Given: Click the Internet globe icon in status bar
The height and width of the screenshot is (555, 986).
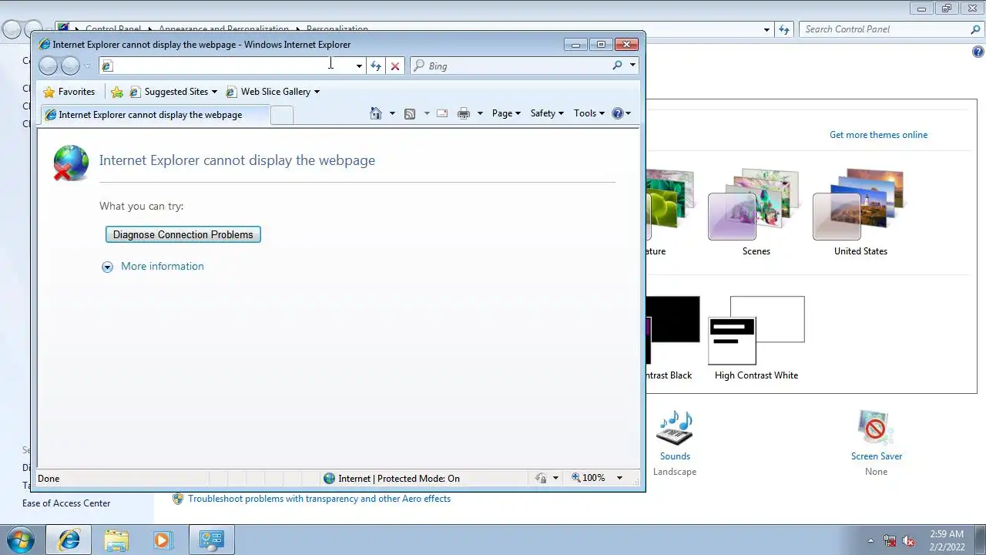Looking at the screenshot, I should pyautogui.click(x=330, y=478).
